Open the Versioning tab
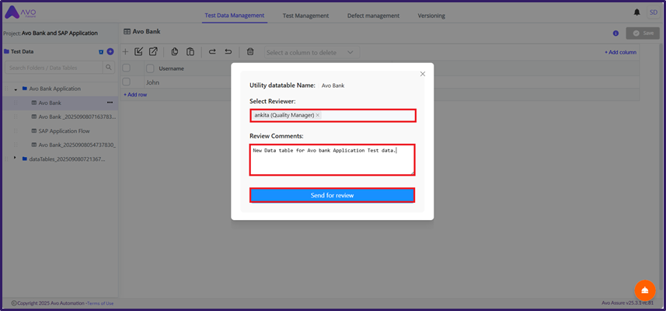Viewport: 666px width, 311px height. click(x=431, y=16)
